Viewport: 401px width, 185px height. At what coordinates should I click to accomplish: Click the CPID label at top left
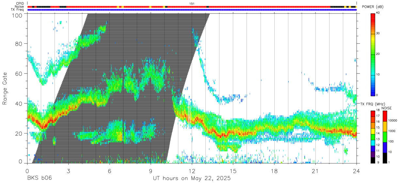pos(19,3)
